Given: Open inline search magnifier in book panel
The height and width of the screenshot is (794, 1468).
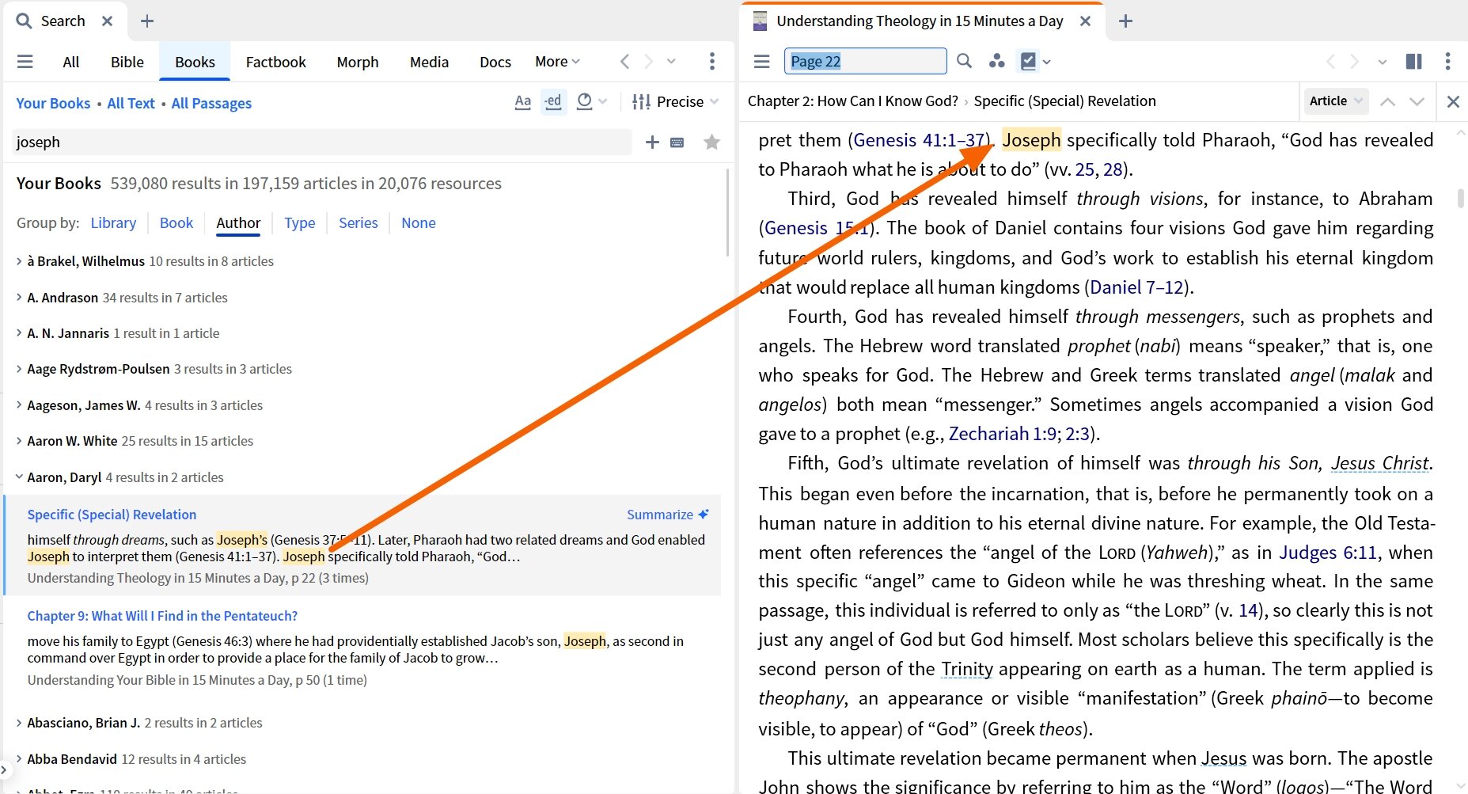Looking at the screenshot, I should 964,61.
